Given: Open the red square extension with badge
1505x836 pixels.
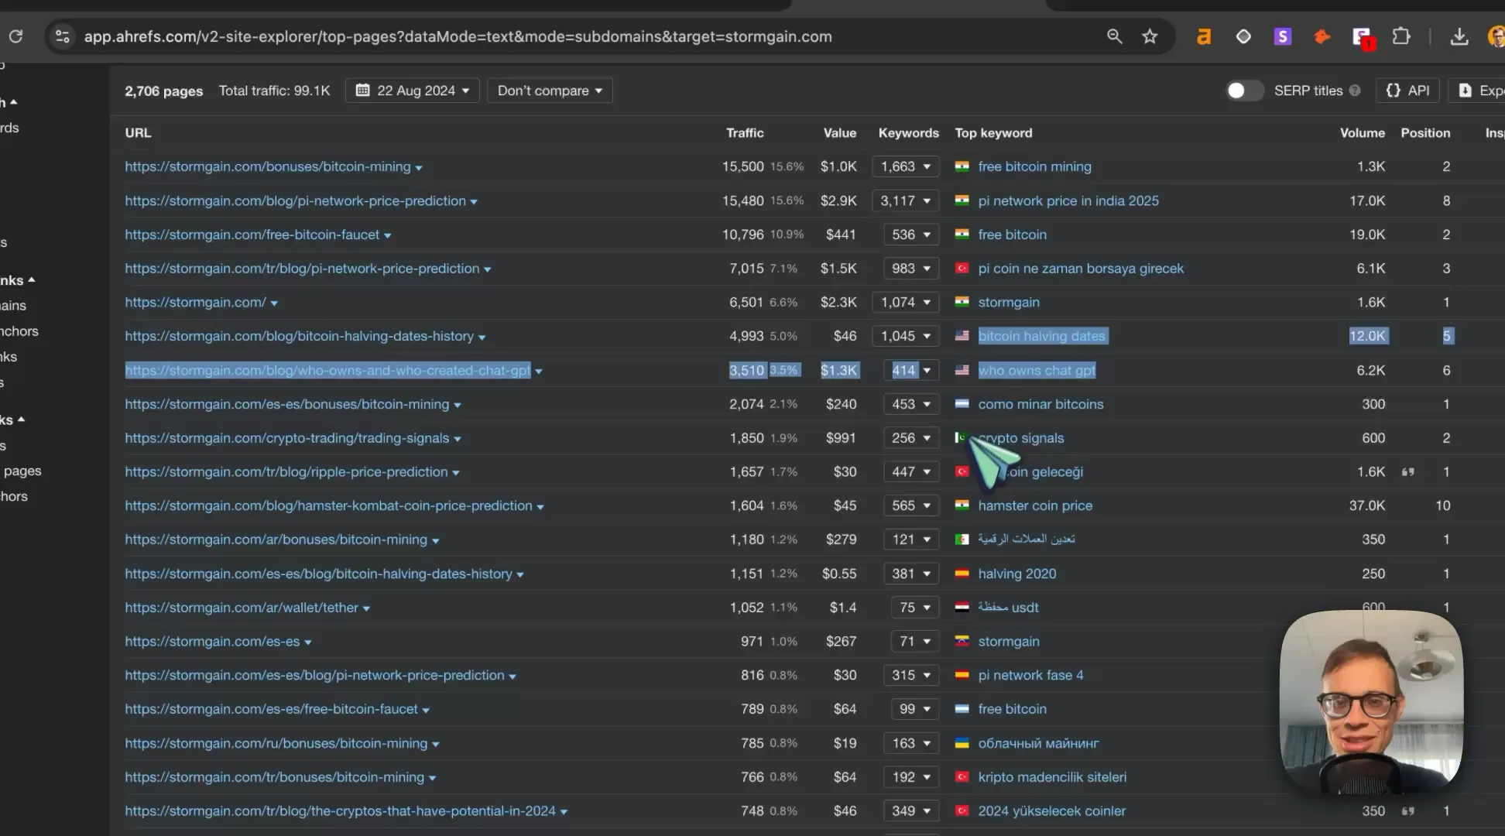Looking at the screenshot, I should 1363,37.
